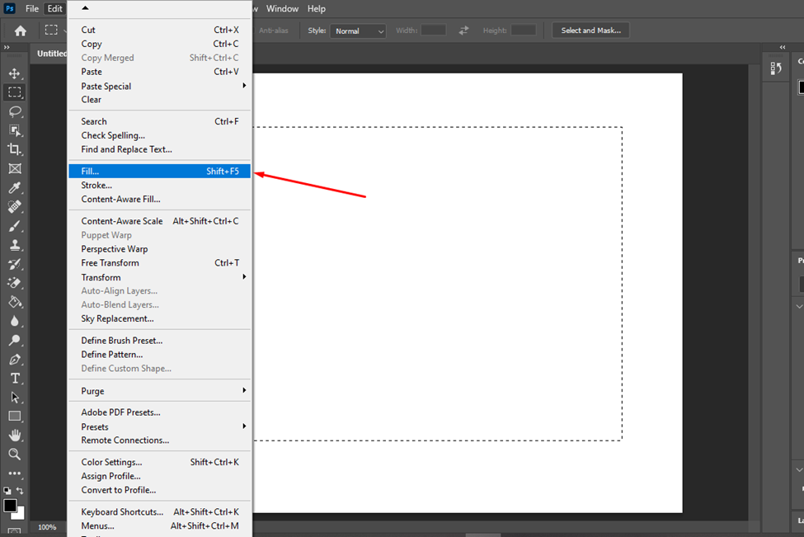Expand the Transform submenu
804x537 pixels.
pos(159,277)
